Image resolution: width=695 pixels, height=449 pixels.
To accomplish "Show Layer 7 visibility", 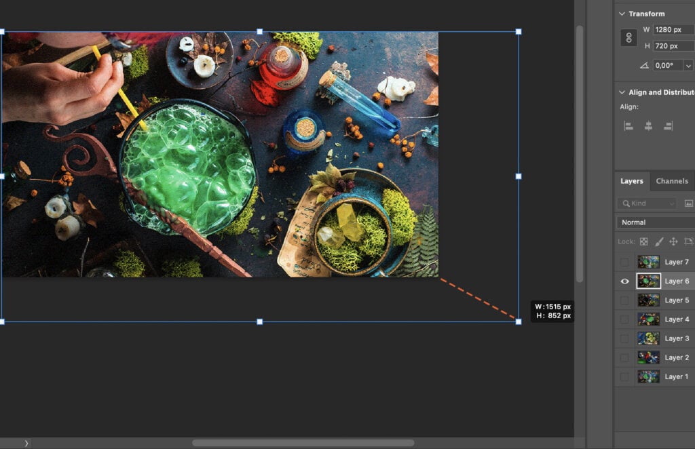I will click(x=624, y=262).
